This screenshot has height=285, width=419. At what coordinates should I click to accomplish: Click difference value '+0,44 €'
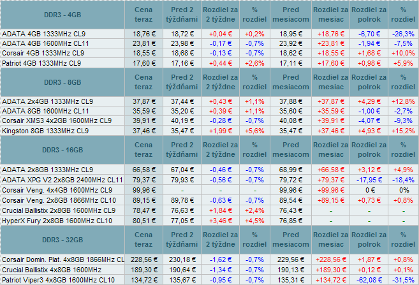click(221, 63)
